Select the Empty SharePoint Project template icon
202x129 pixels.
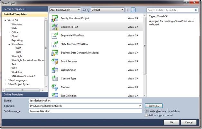click(x=55, y=18)
